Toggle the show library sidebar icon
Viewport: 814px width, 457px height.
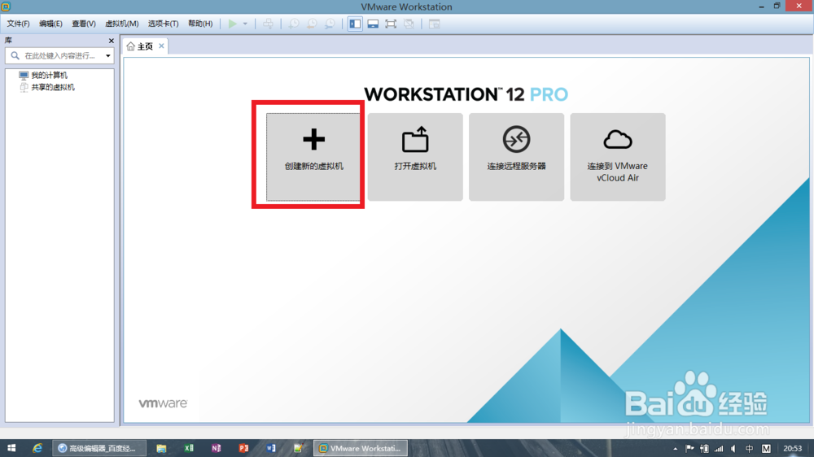(355, 24)
